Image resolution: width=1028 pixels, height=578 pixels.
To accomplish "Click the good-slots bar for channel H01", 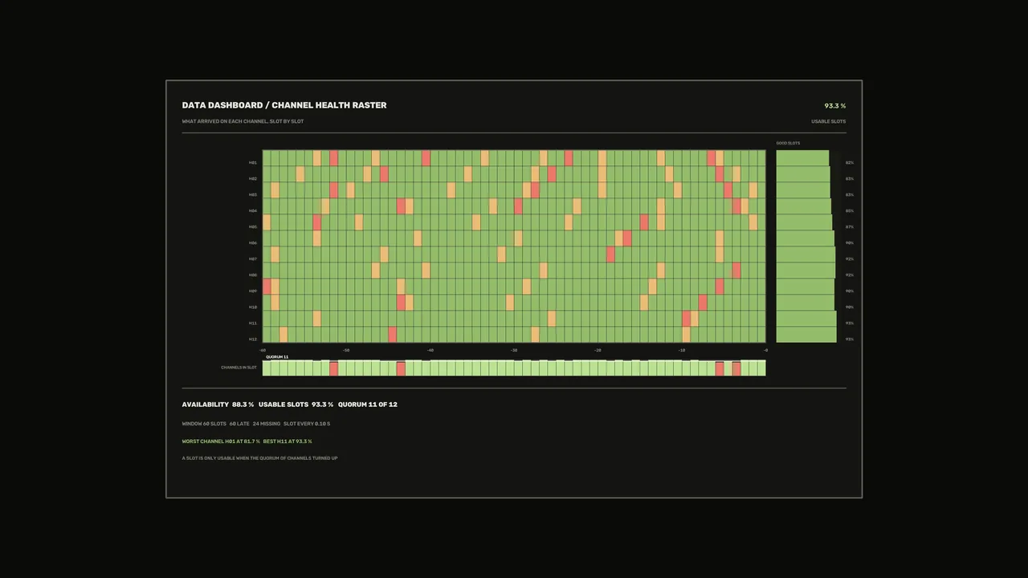I will point(802,158).
